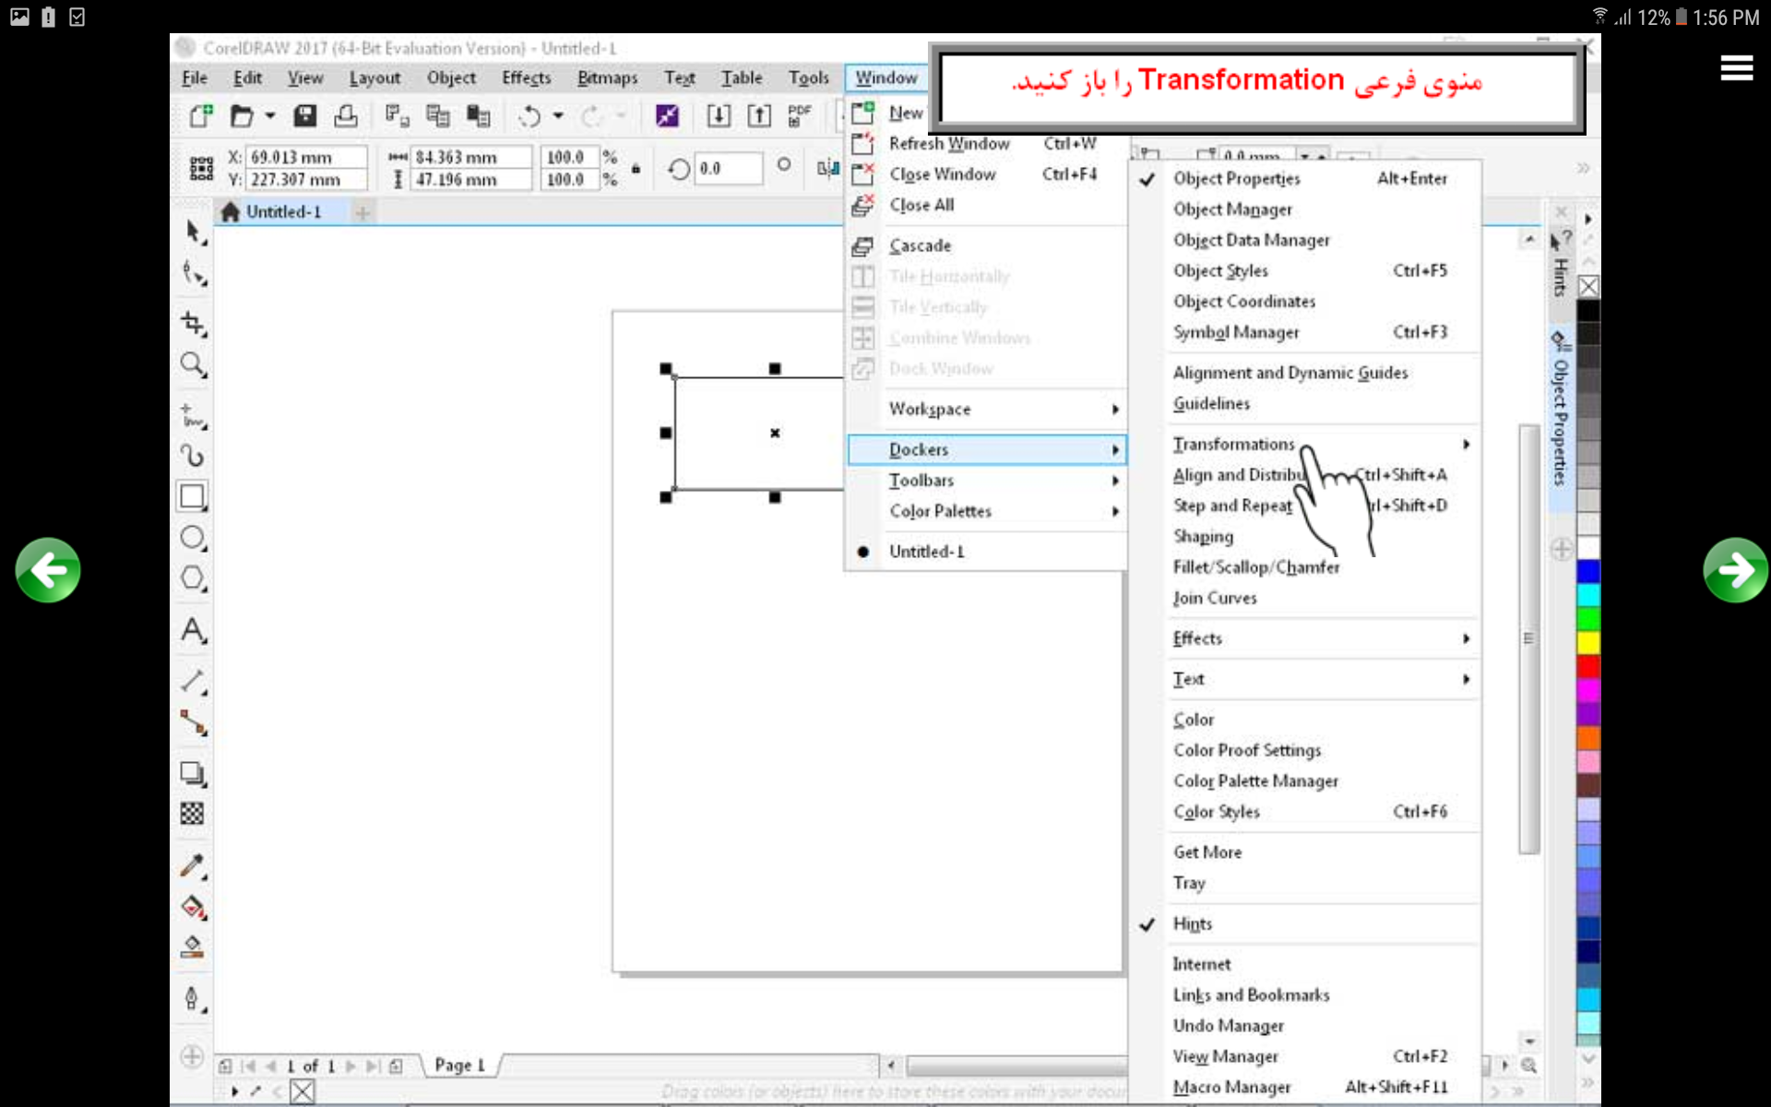Toggle the lock ratio padlock
This screenshot has height=1107, width=1771.
tap(636, 169)
